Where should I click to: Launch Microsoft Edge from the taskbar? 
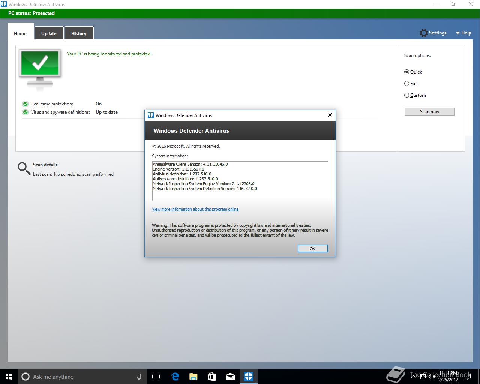click(x=175, y=376)
